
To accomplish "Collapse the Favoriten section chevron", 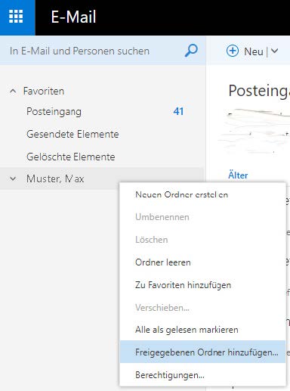I will point(13,91).
